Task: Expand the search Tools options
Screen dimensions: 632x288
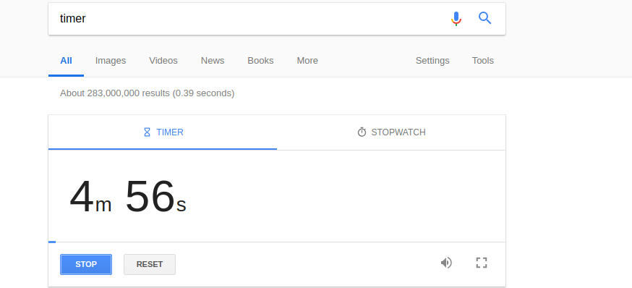Action: point(483,61)
